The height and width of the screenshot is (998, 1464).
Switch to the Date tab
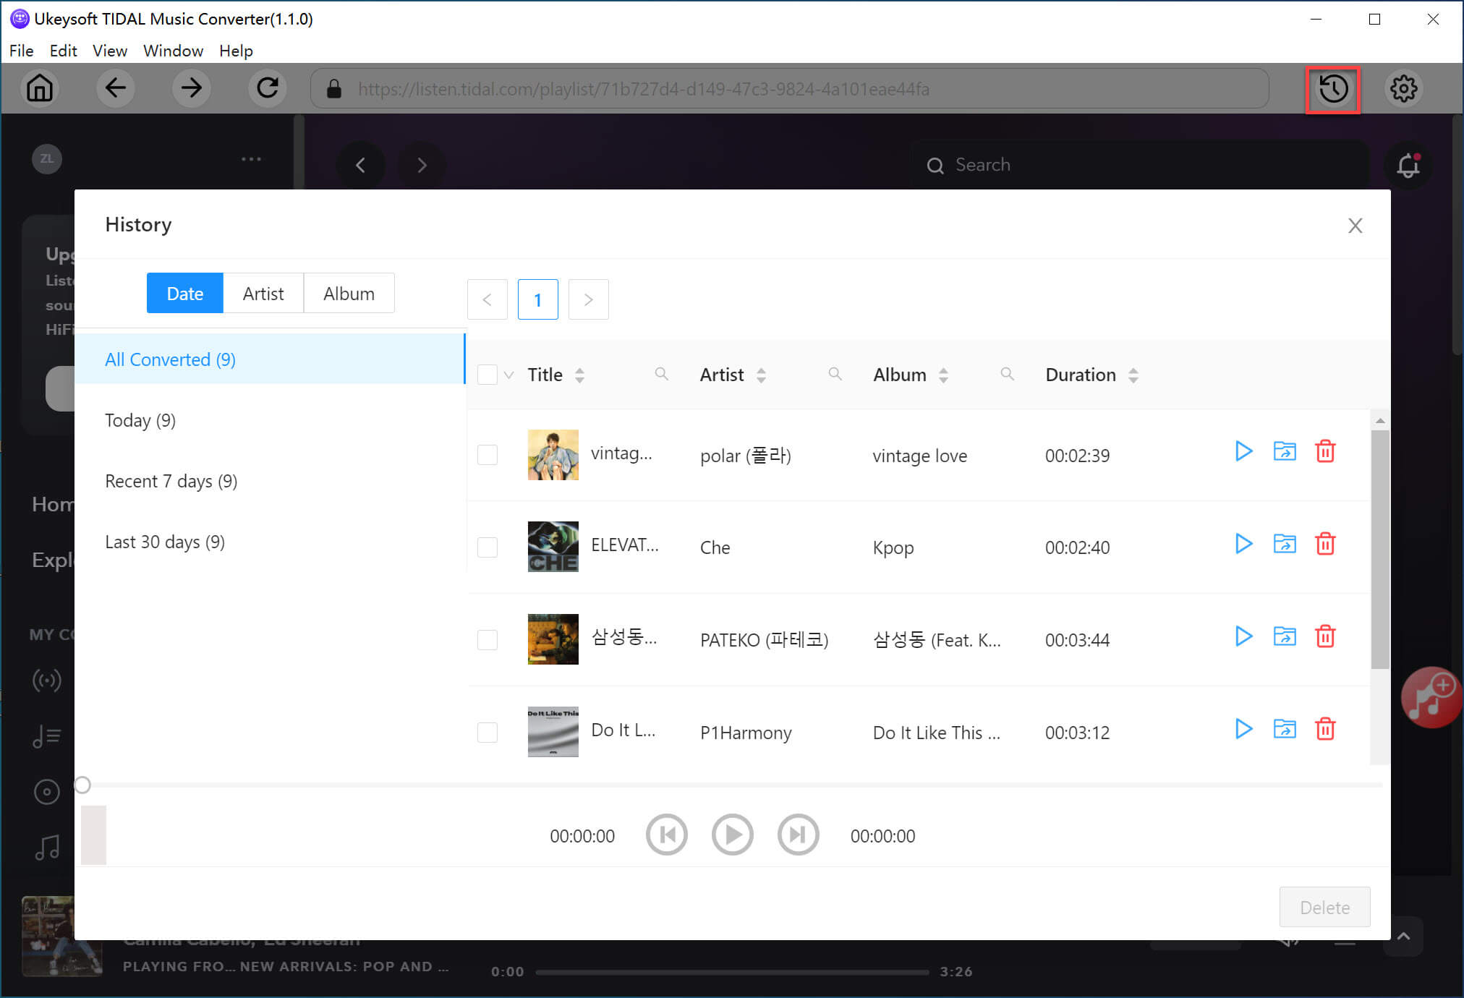coord(184,293)
